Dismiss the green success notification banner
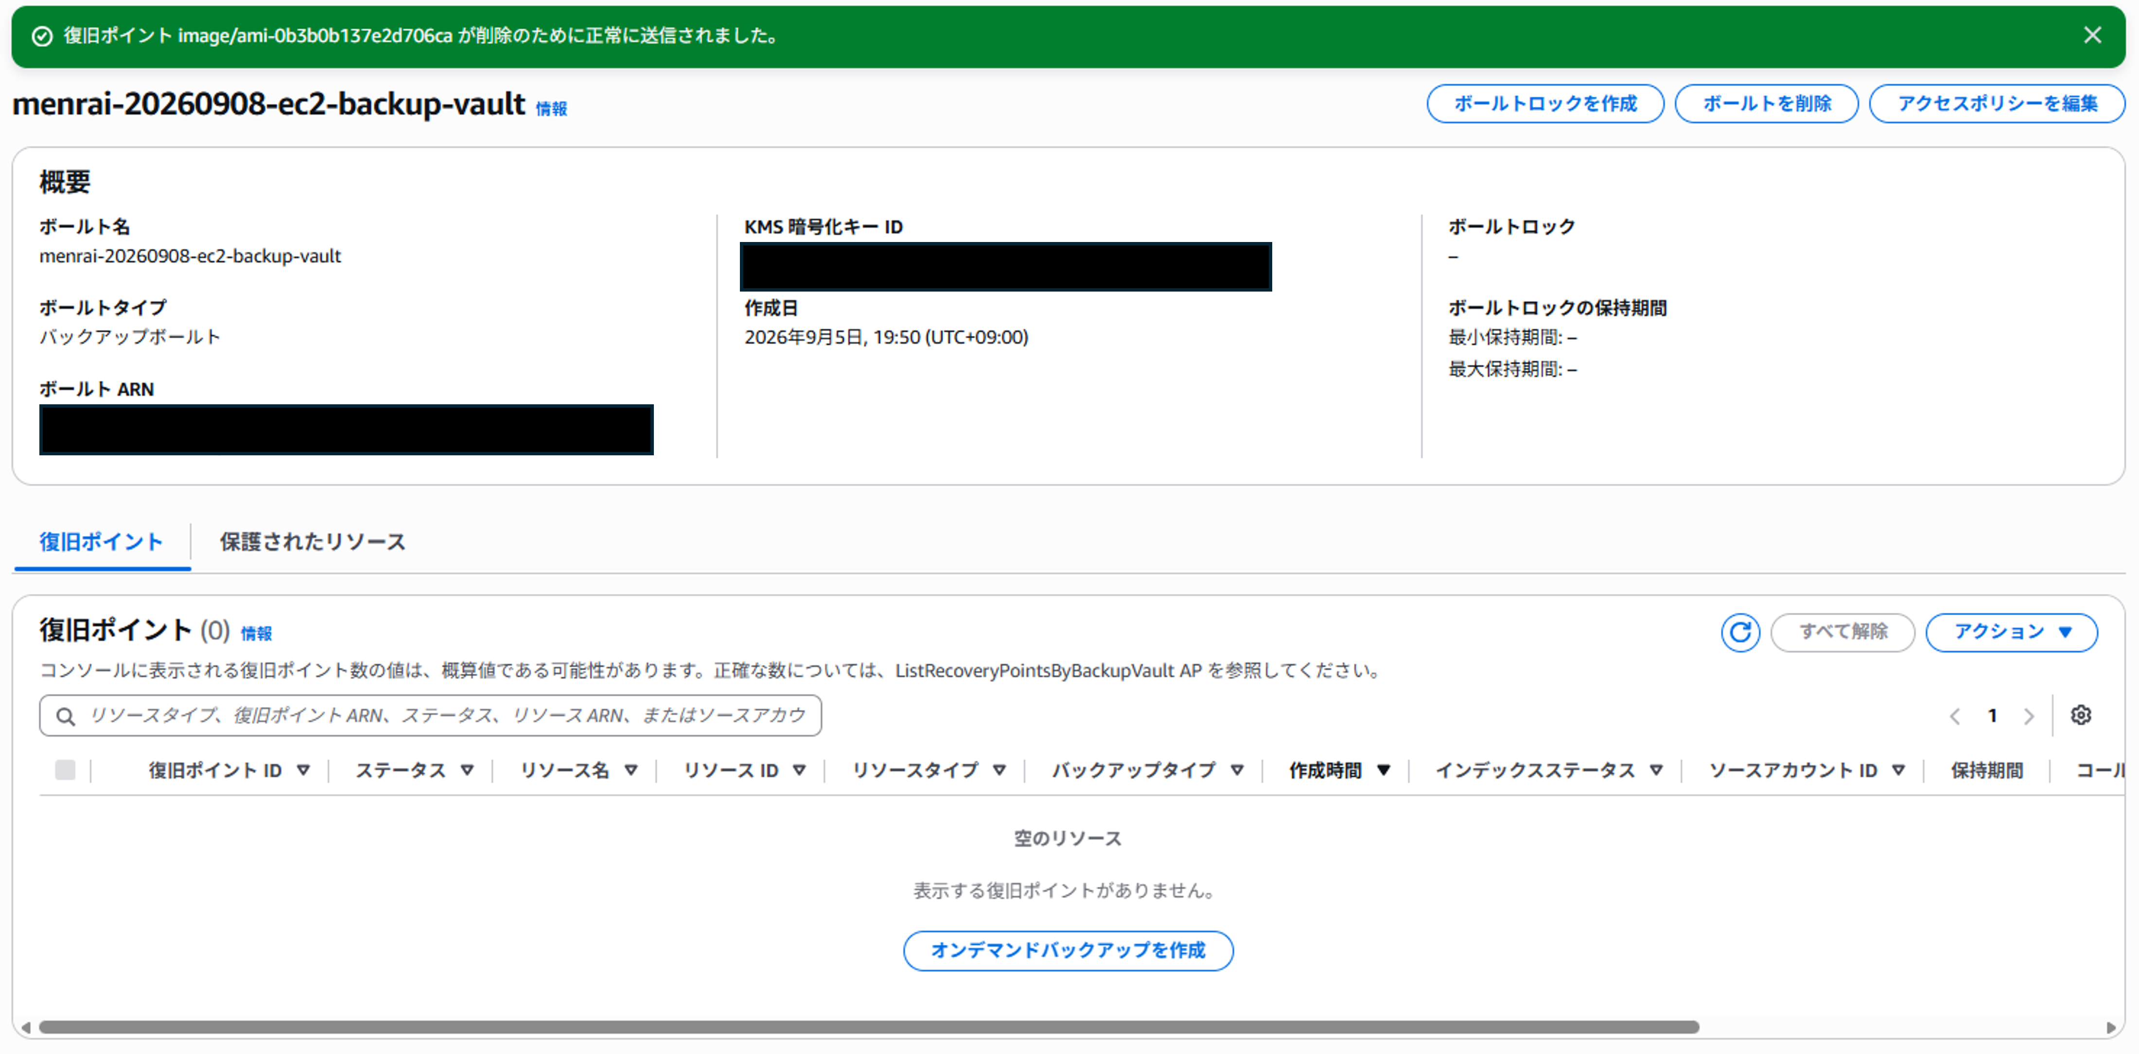Viewport: 2139px width, 1054px height. 2092,35
